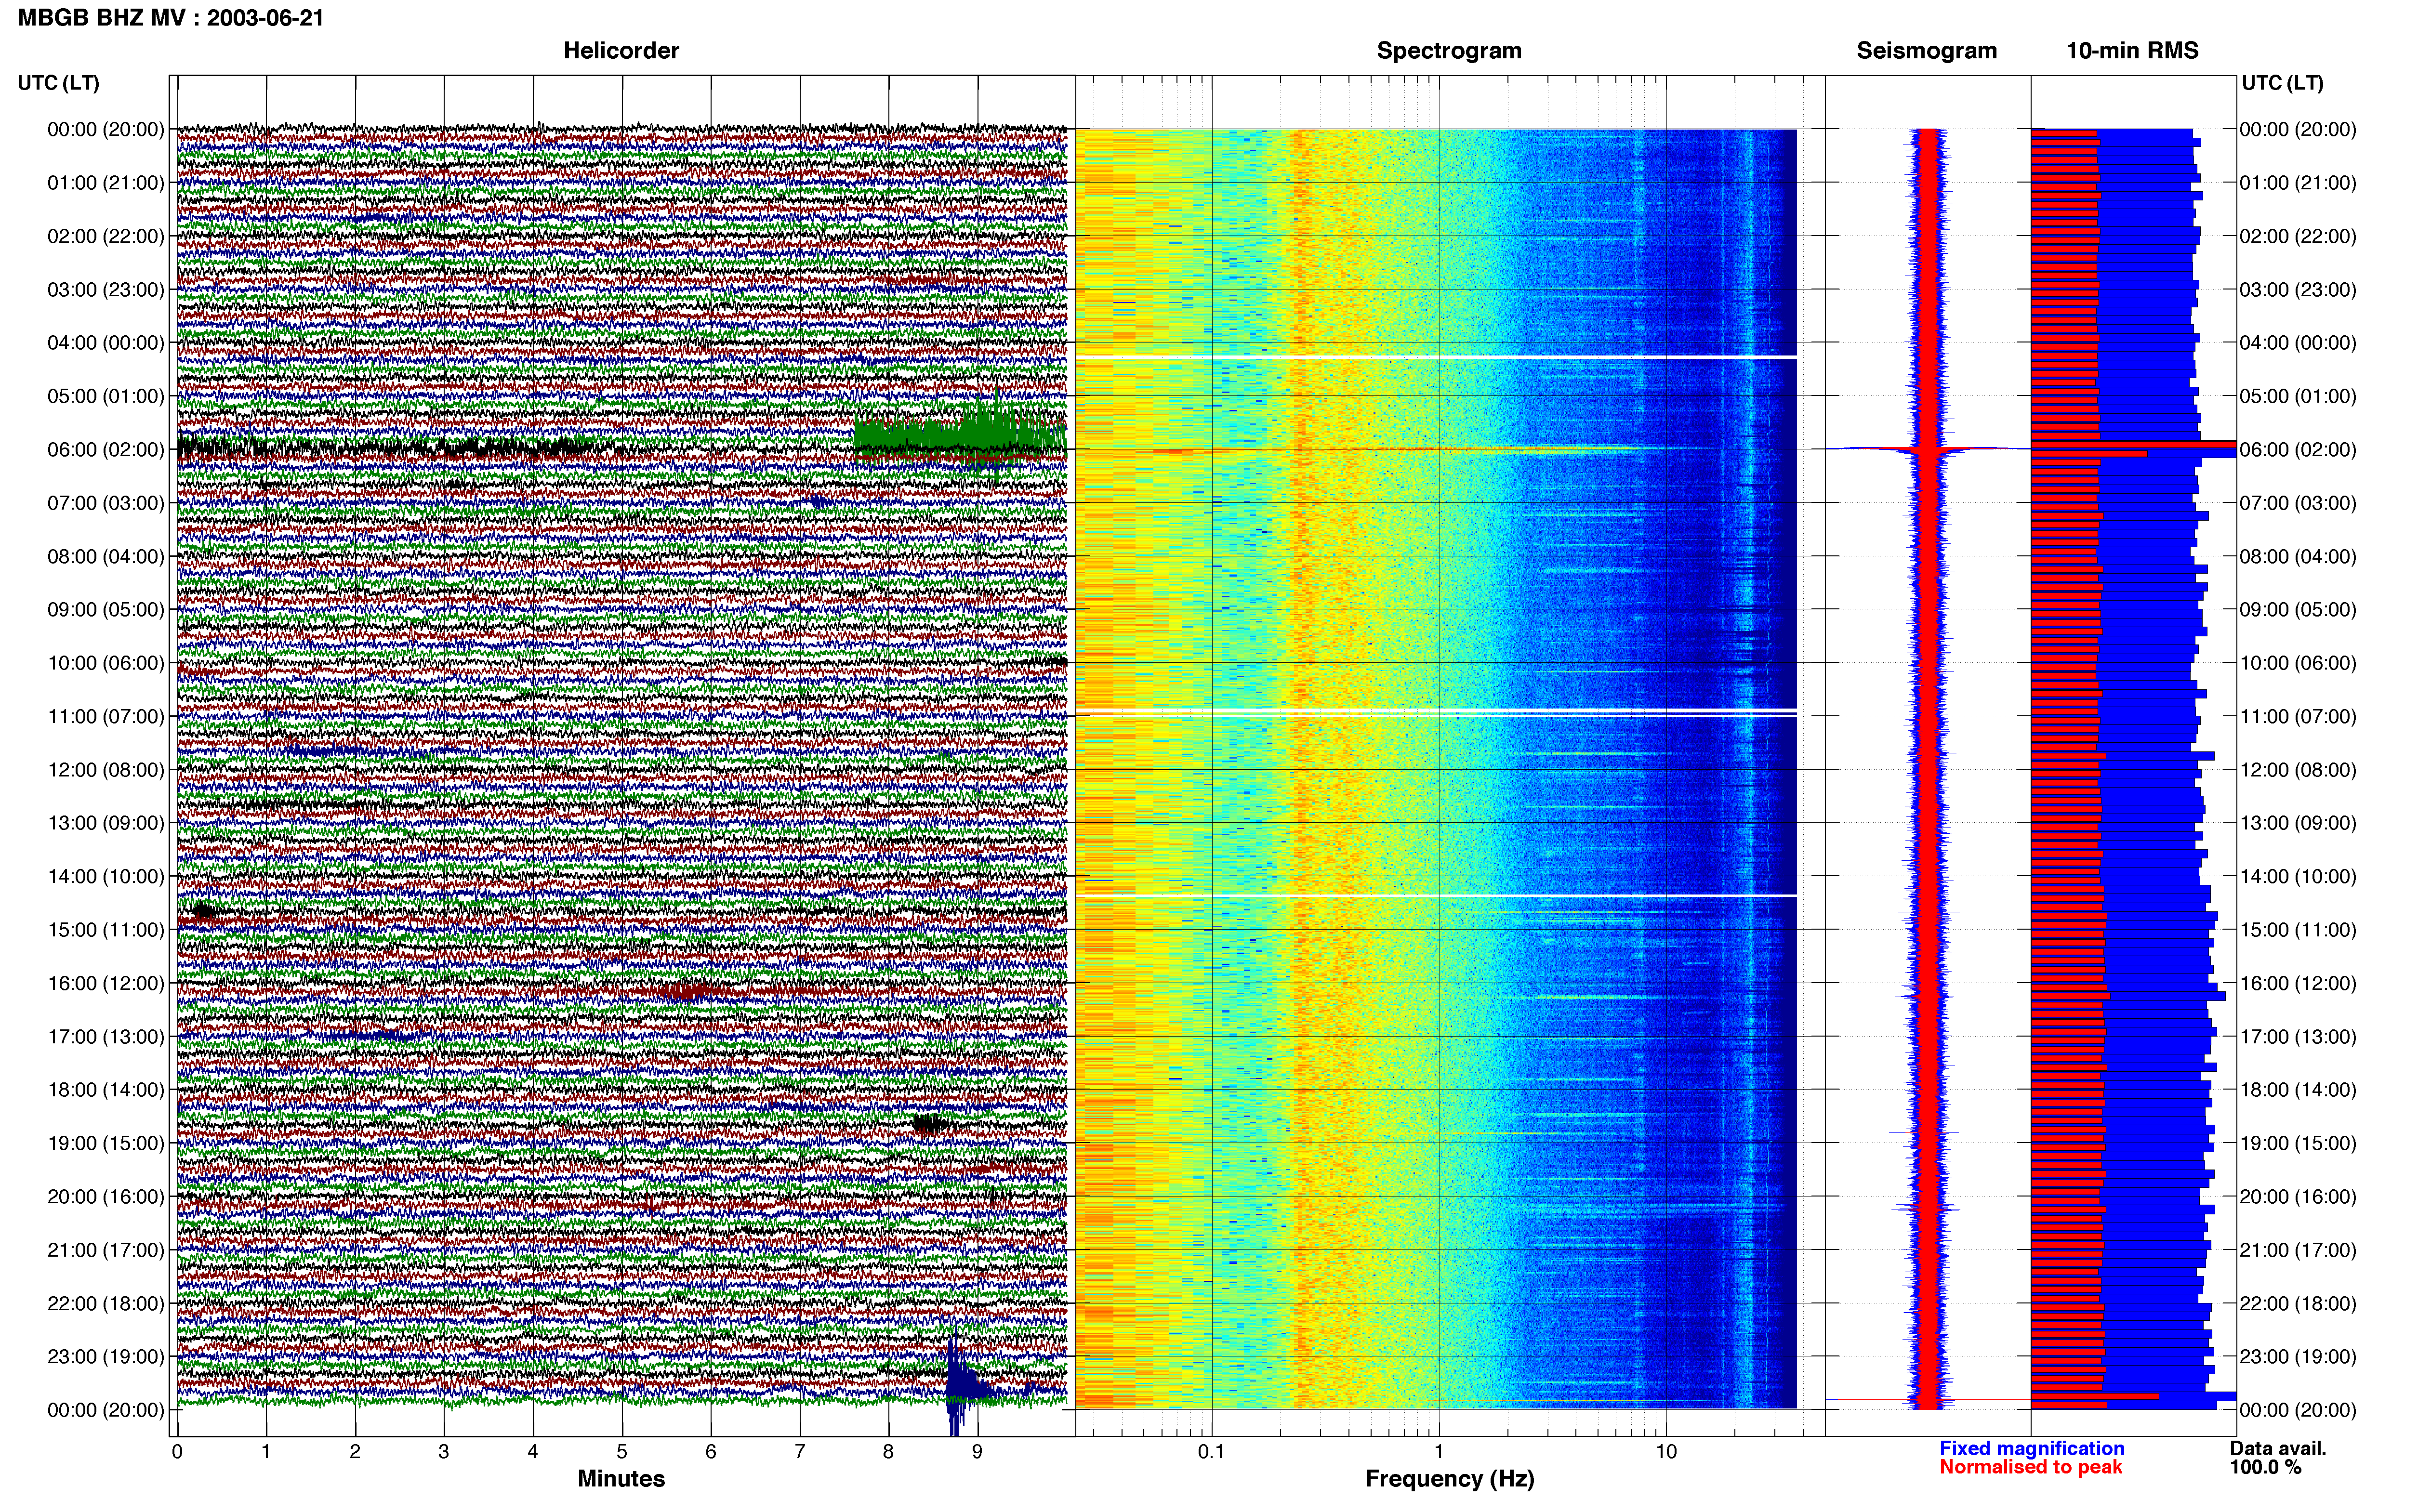Click the seismogram spike at 06:00
The height and width of the screenshot is (1512, 2418).
click(1928, 450)
